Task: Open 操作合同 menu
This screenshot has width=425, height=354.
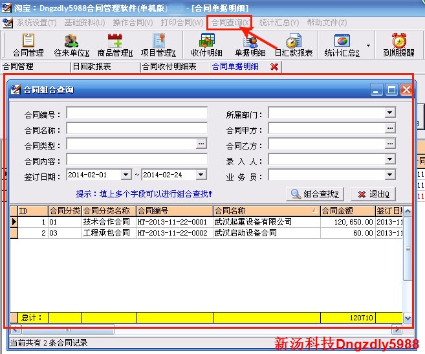Action: click(x=133, y=23)
